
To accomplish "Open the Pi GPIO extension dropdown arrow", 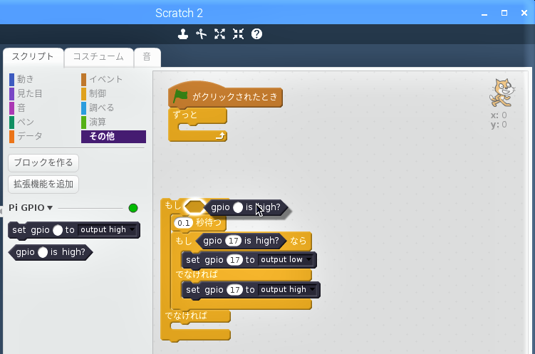I will click(50, 208).
